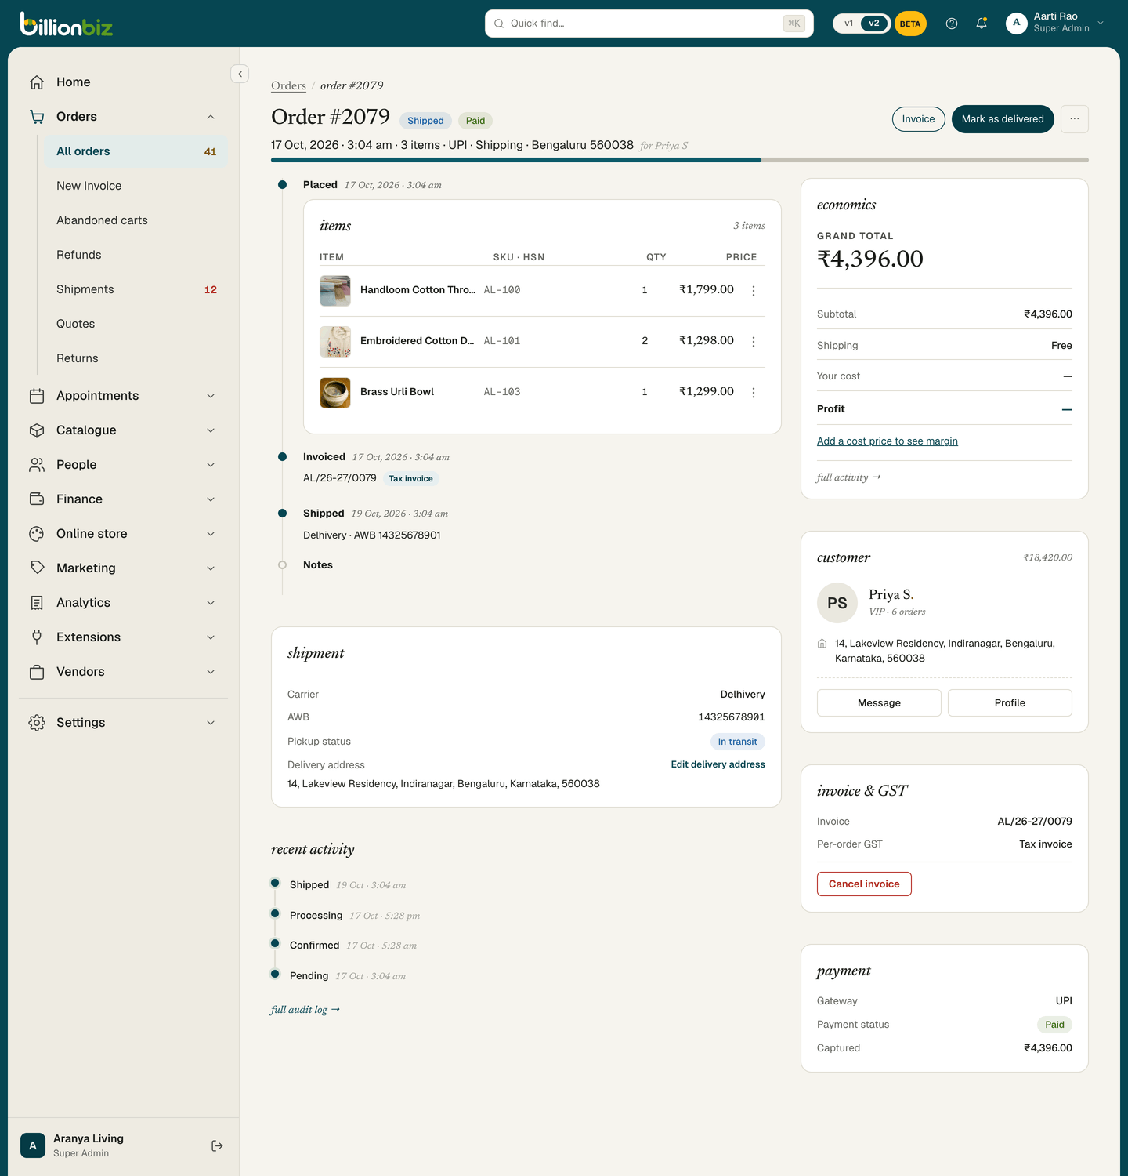
Task: Click the Cancel invoice button
Action: click(864, 884)
